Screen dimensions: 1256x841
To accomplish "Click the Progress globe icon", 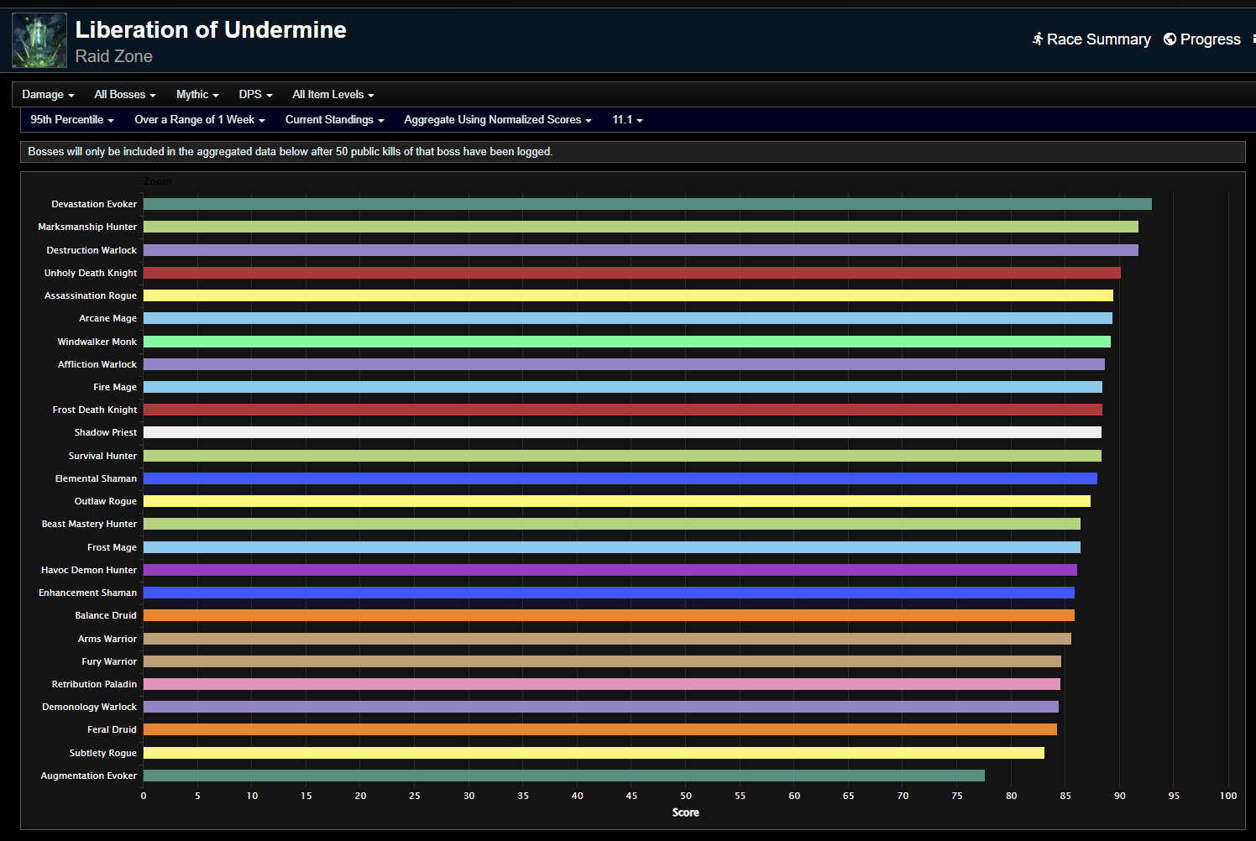I will [x=1170, y=39].
